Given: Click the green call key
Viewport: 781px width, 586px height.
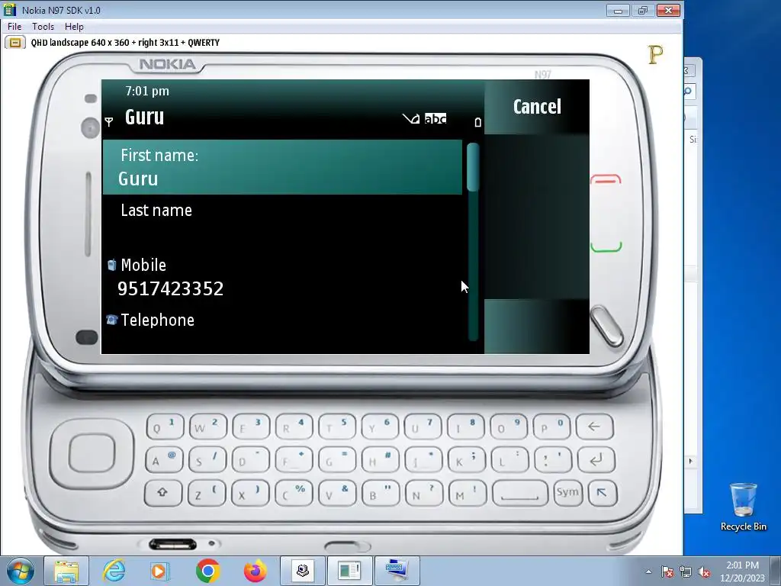Looking at the screenshot, I should pos(606,246).
